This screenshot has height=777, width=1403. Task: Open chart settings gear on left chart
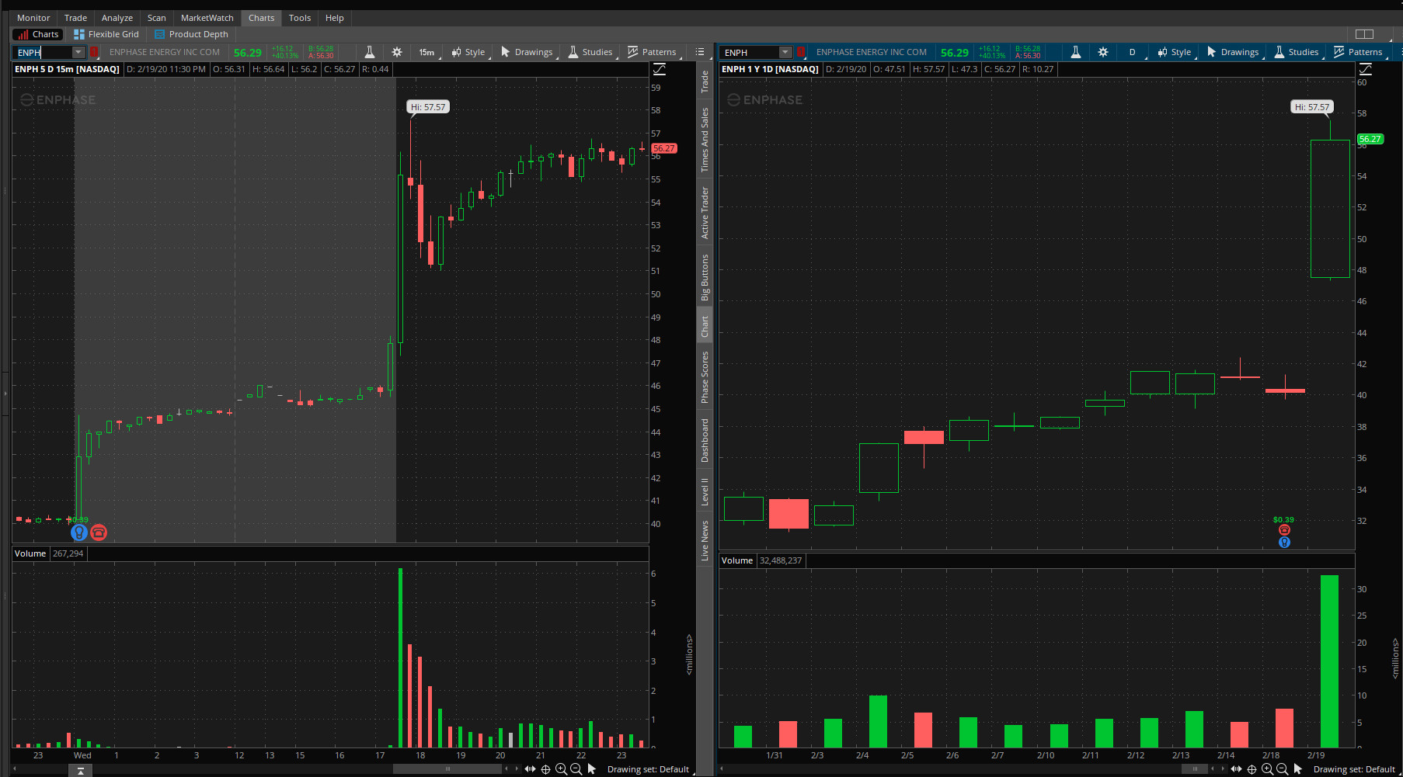pos(397,52)
